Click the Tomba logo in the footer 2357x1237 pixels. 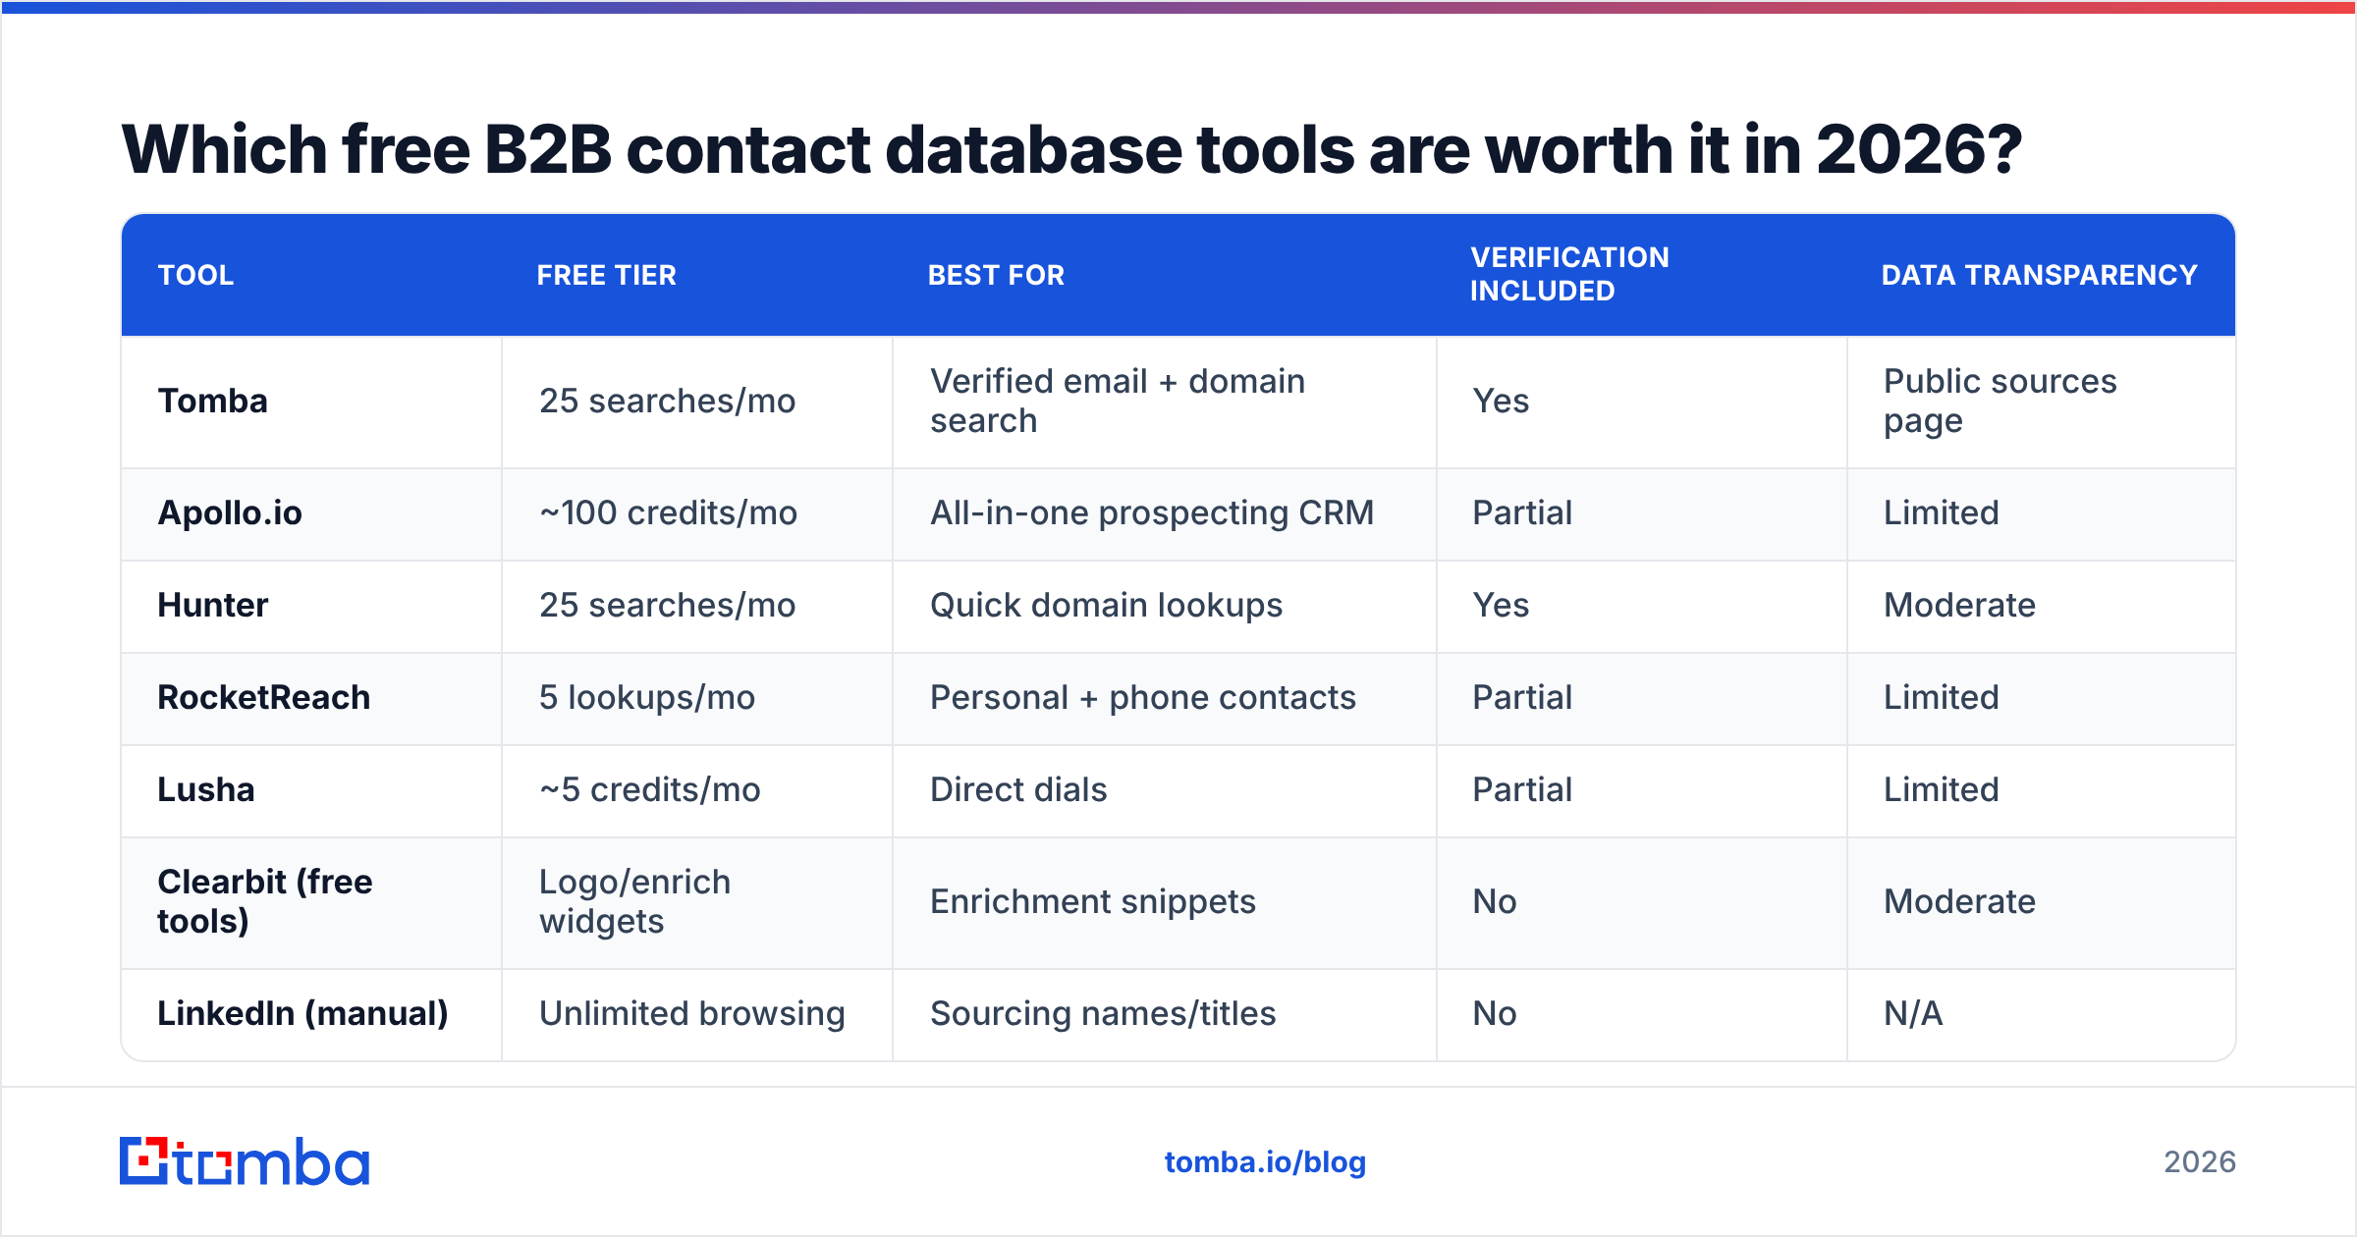pyautogui.click(x=245, y=1161)
